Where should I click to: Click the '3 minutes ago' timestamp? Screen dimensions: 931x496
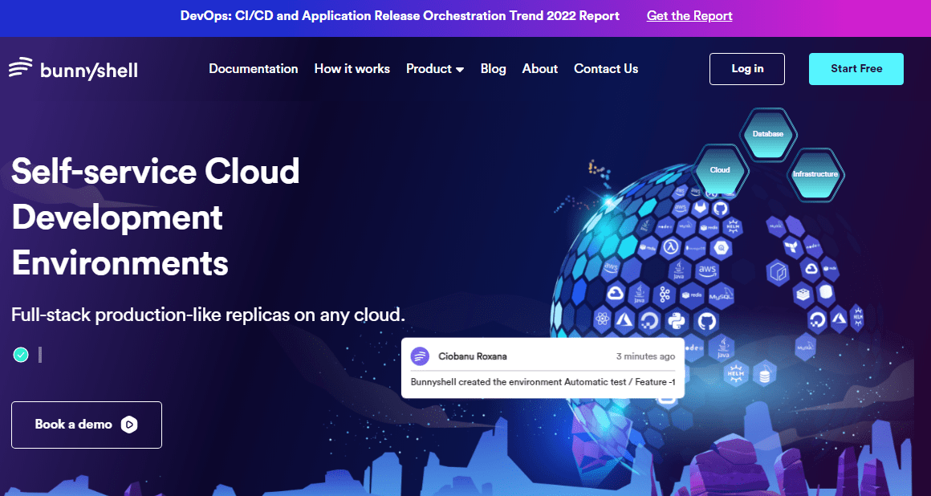pyautogui.click(x=645, y=356)
